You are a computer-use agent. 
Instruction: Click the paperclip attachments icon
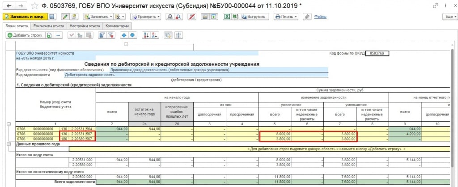coord(307,17)
